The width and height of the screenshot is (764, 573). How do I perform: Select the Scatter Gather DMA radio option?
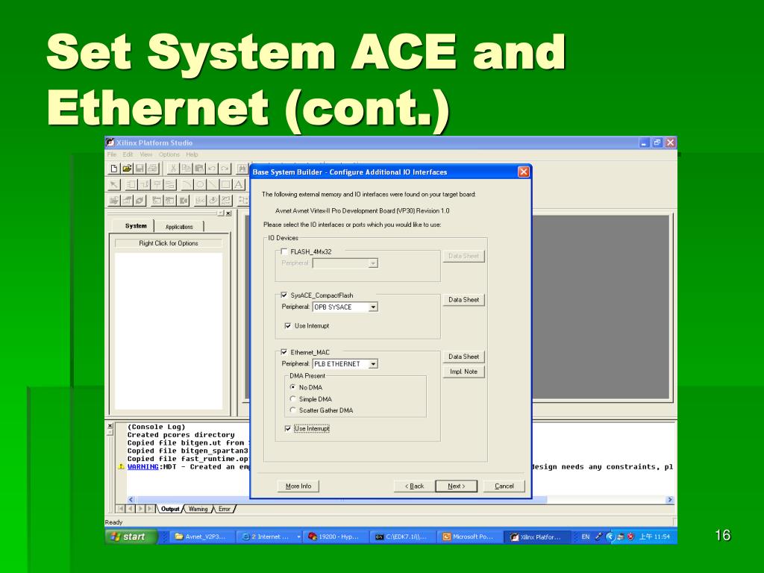click(x=292, y=410)
